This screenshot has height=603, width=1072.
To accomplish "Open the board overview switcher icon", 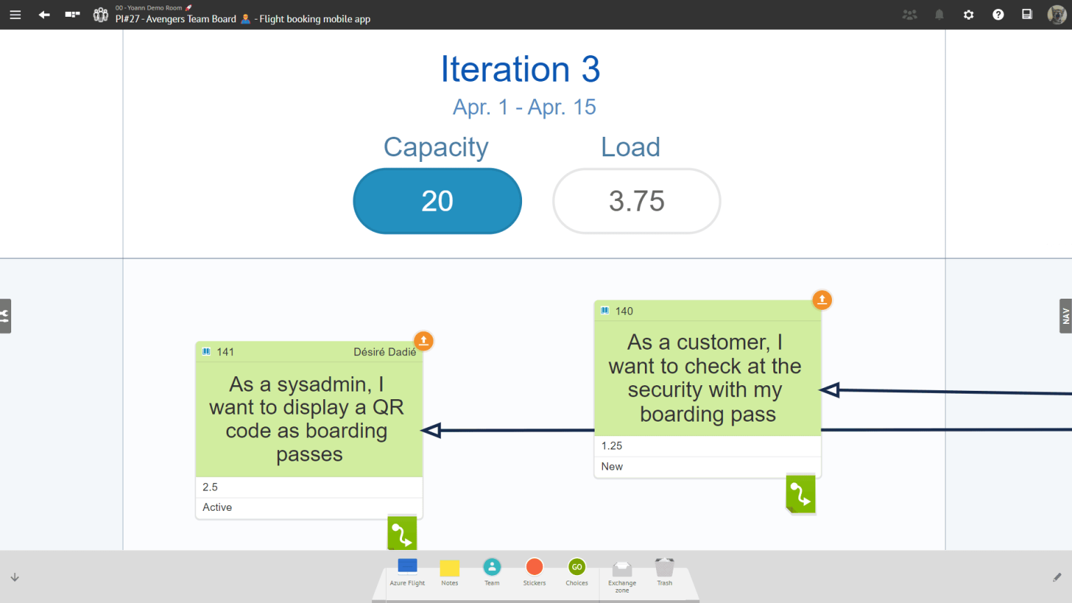I will tap(72, 14).
